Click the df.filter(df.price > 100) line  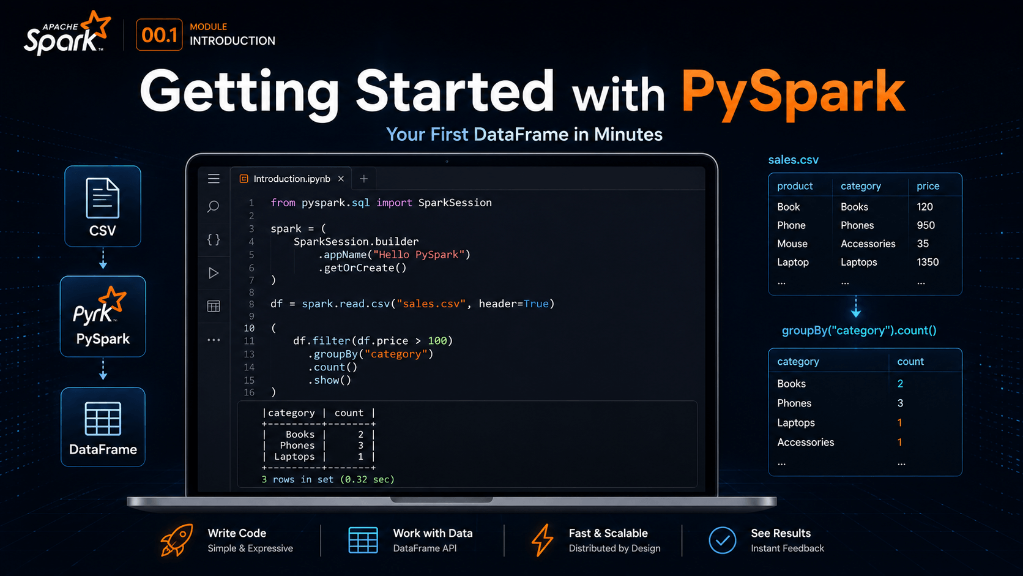[373, 341]
